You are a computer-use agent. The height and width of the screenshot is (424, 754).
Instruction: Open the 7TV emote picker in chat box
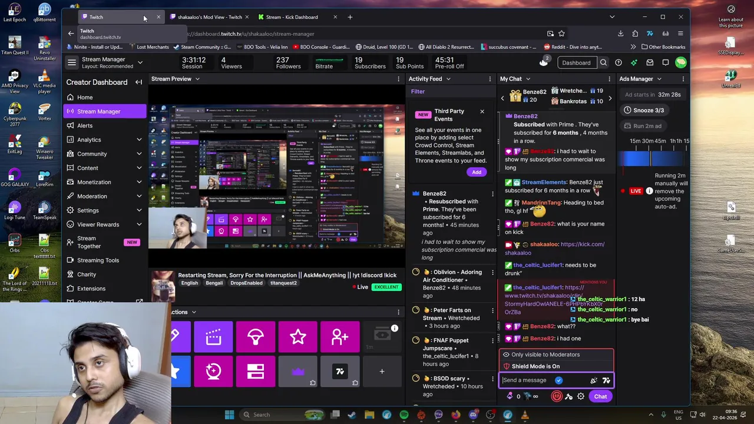[606, 380]
